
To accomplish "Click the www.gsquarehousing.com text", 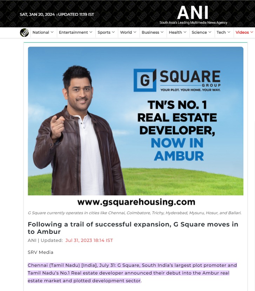I will pyautogui.click(x=136, y=202).
